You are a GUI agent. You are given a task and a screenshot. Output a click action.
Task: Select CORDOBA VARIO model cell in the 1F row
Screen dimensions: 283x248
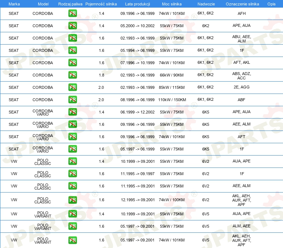[x=43, y=149]
